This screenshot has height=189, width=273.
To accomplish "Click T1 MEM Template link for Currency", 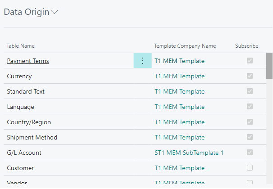I will 179,76.
